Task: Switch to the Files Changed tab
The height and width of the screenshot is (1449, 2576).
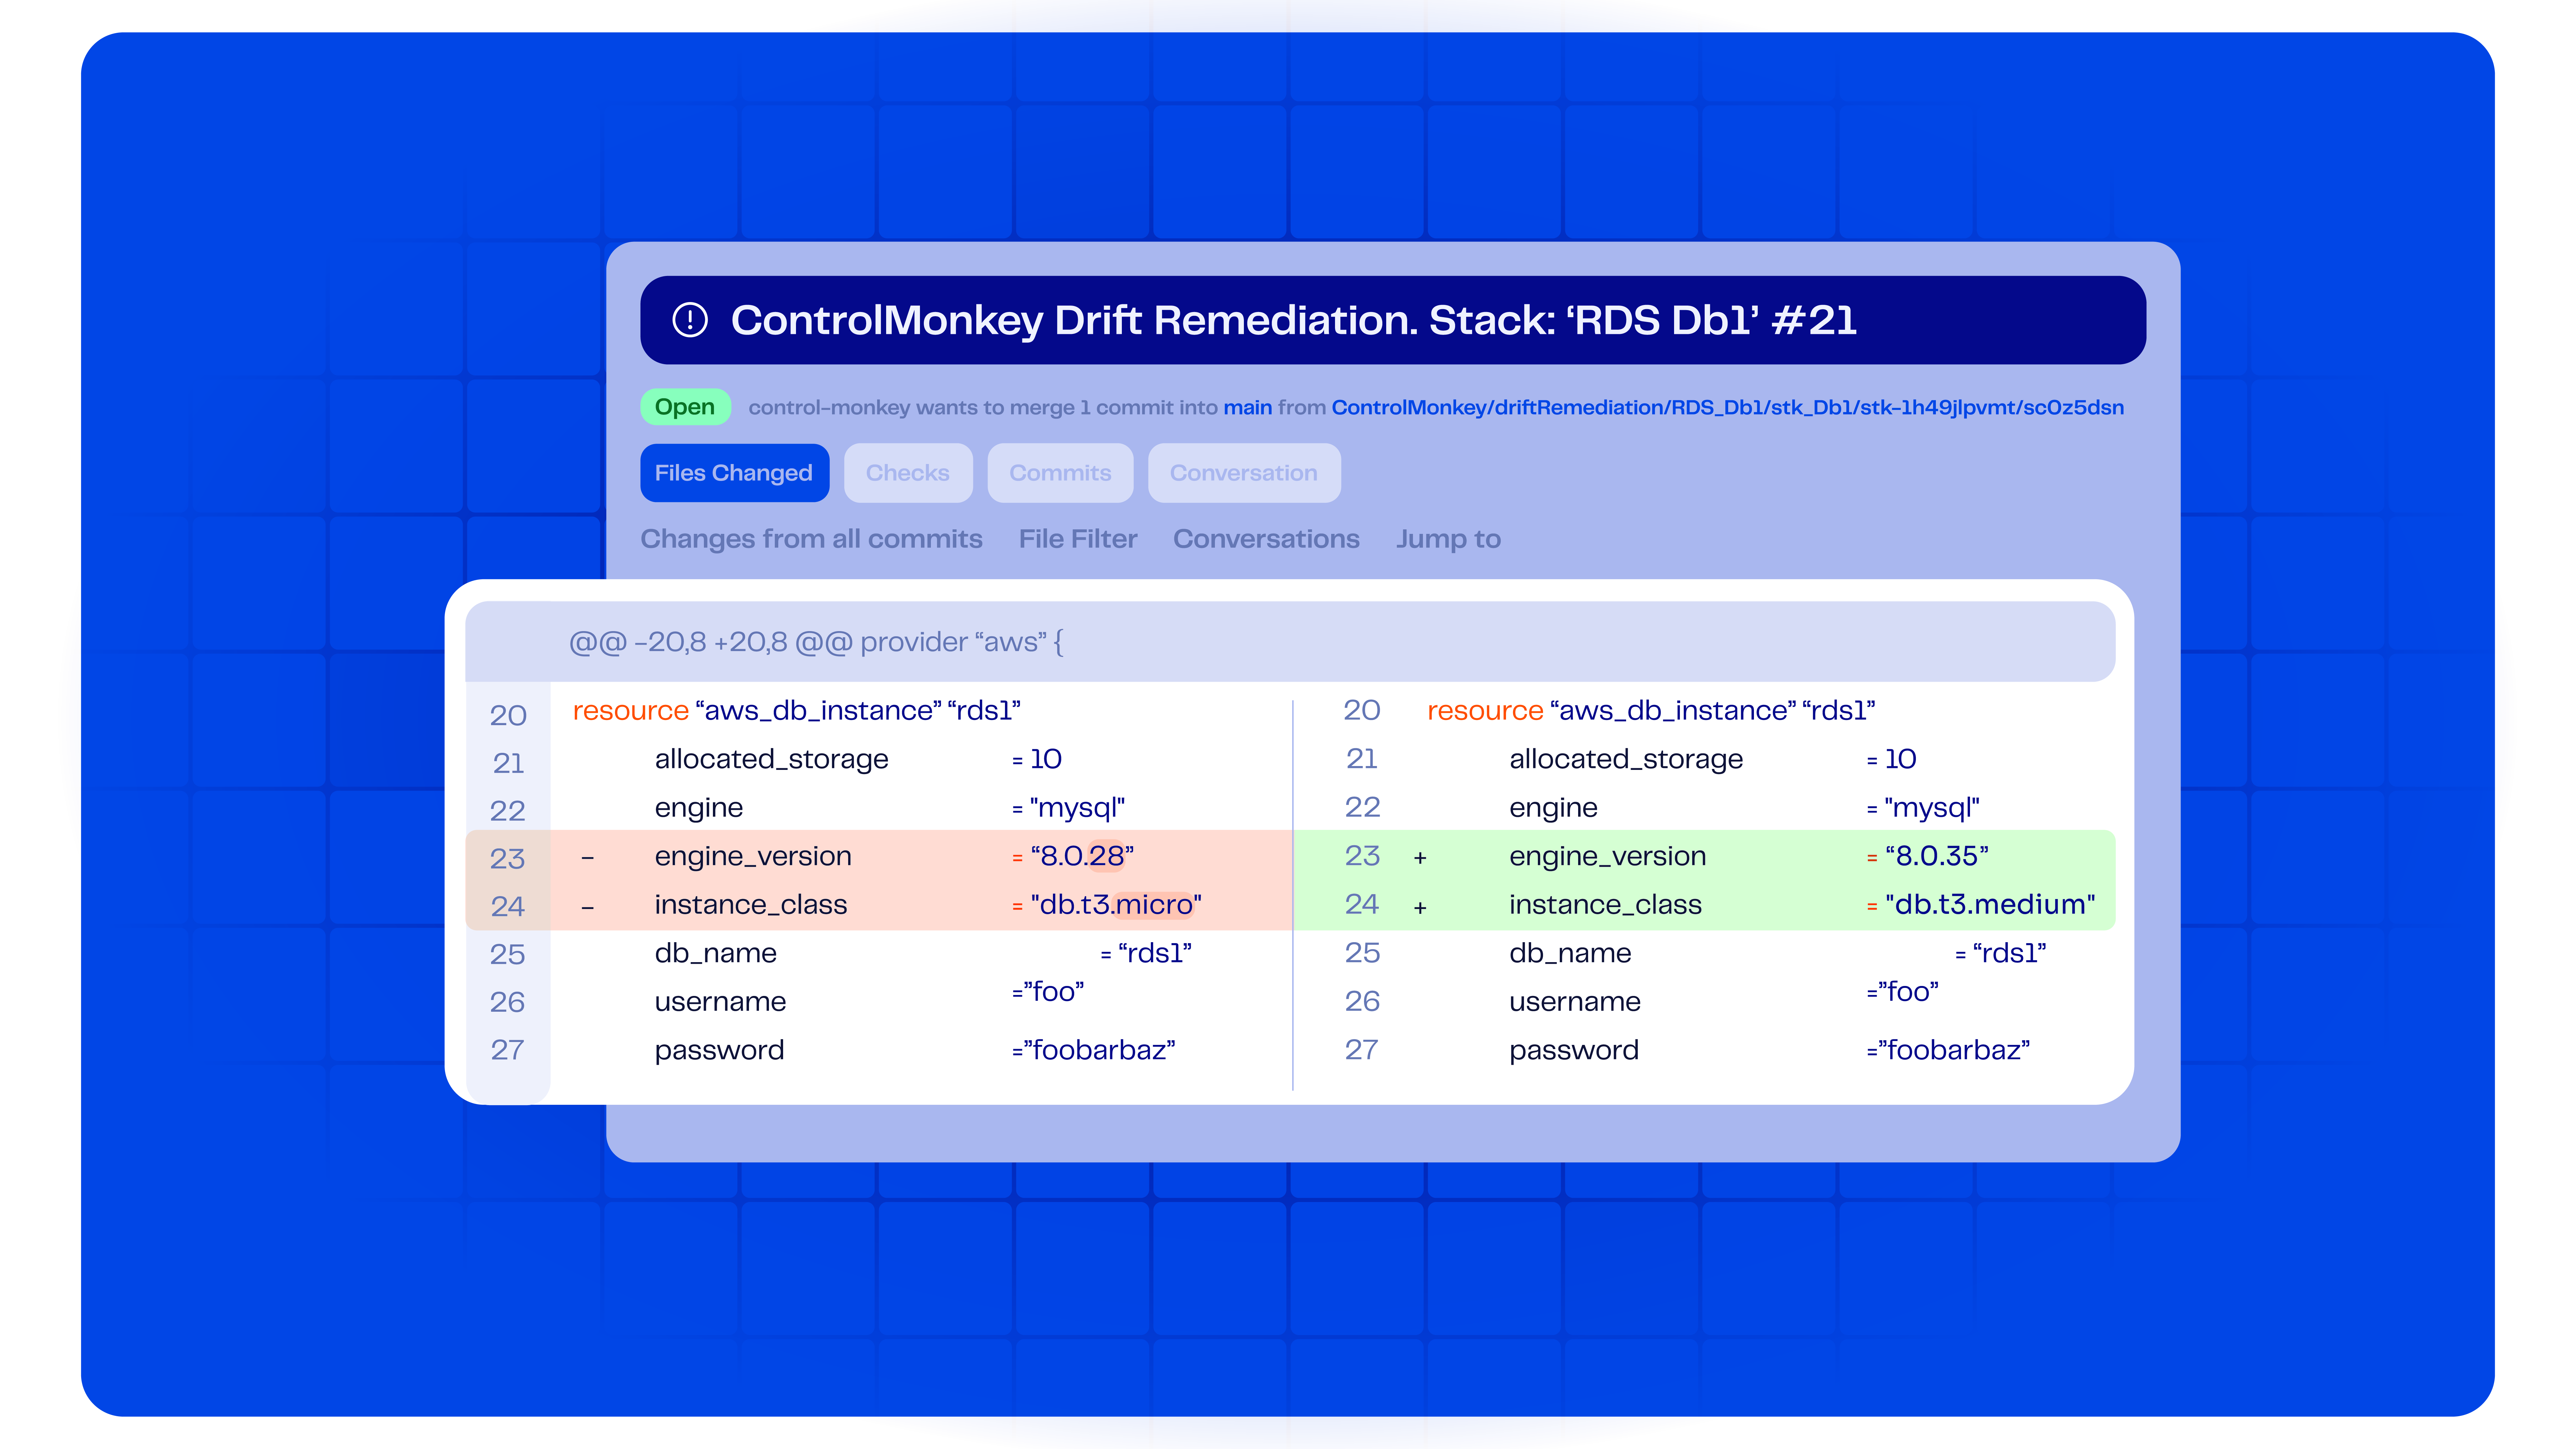Action: click(x=734, y=472)
